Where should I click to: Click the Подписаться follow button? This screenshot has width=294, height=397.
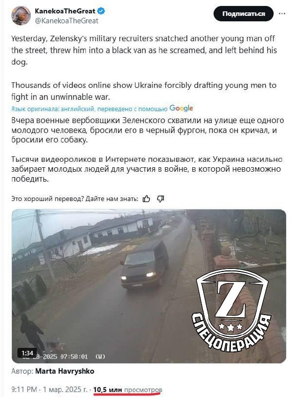(243, 14)
